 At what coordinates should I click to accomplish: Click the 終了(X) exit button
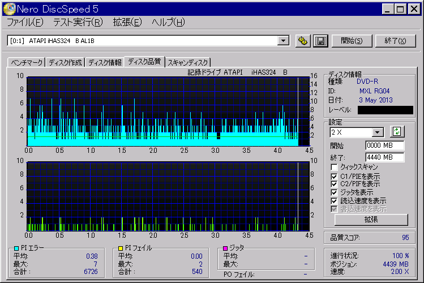click(395, 41)
